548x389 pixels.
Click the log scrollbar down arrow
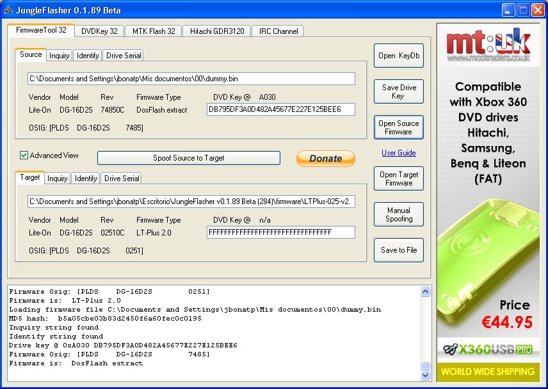(x=425, y=375)
